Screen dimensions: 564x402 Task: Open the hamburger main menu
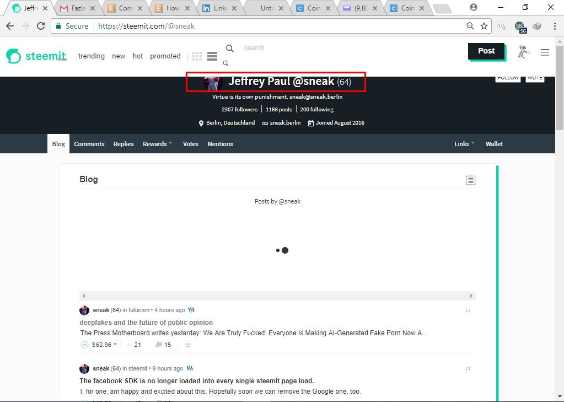tap(545, 52)
